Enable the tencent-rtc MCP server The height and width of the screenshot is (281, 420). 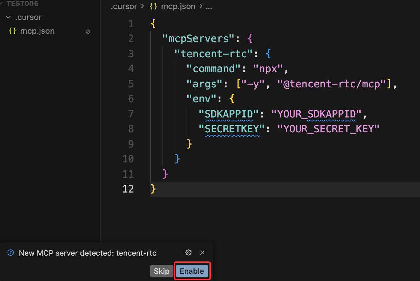[192, 271]
